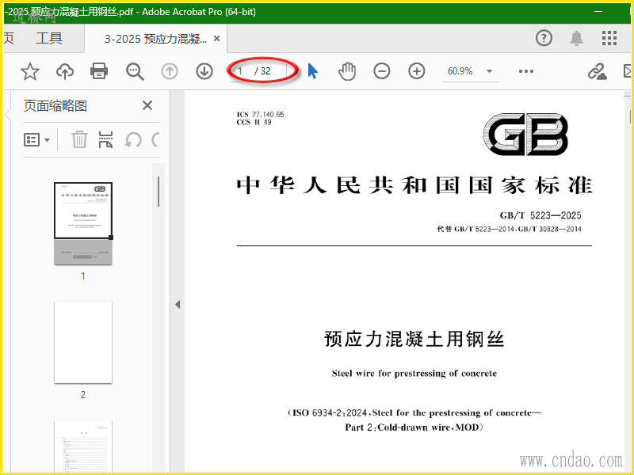The image size is (634, 475).
Task: Bookmark file with the star icon
Action: click(30, 71)
